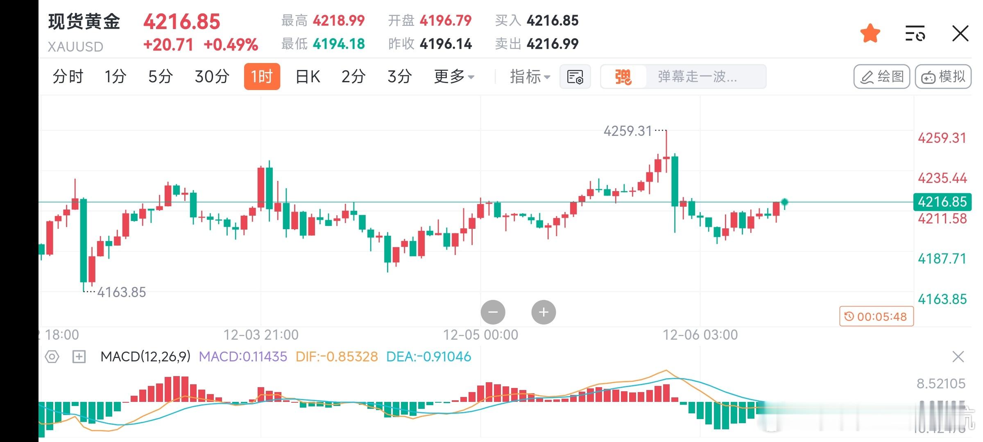Image resolution: width=983 pixels, height=442 pixels.
Task: Zoom out on the chart with the minus circle
Action: [494, 312]
